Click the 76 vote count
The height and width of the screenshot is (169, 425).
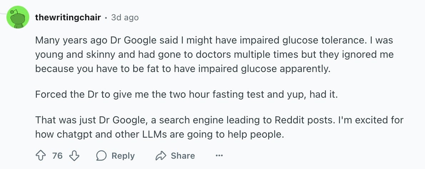pos(57,156)
